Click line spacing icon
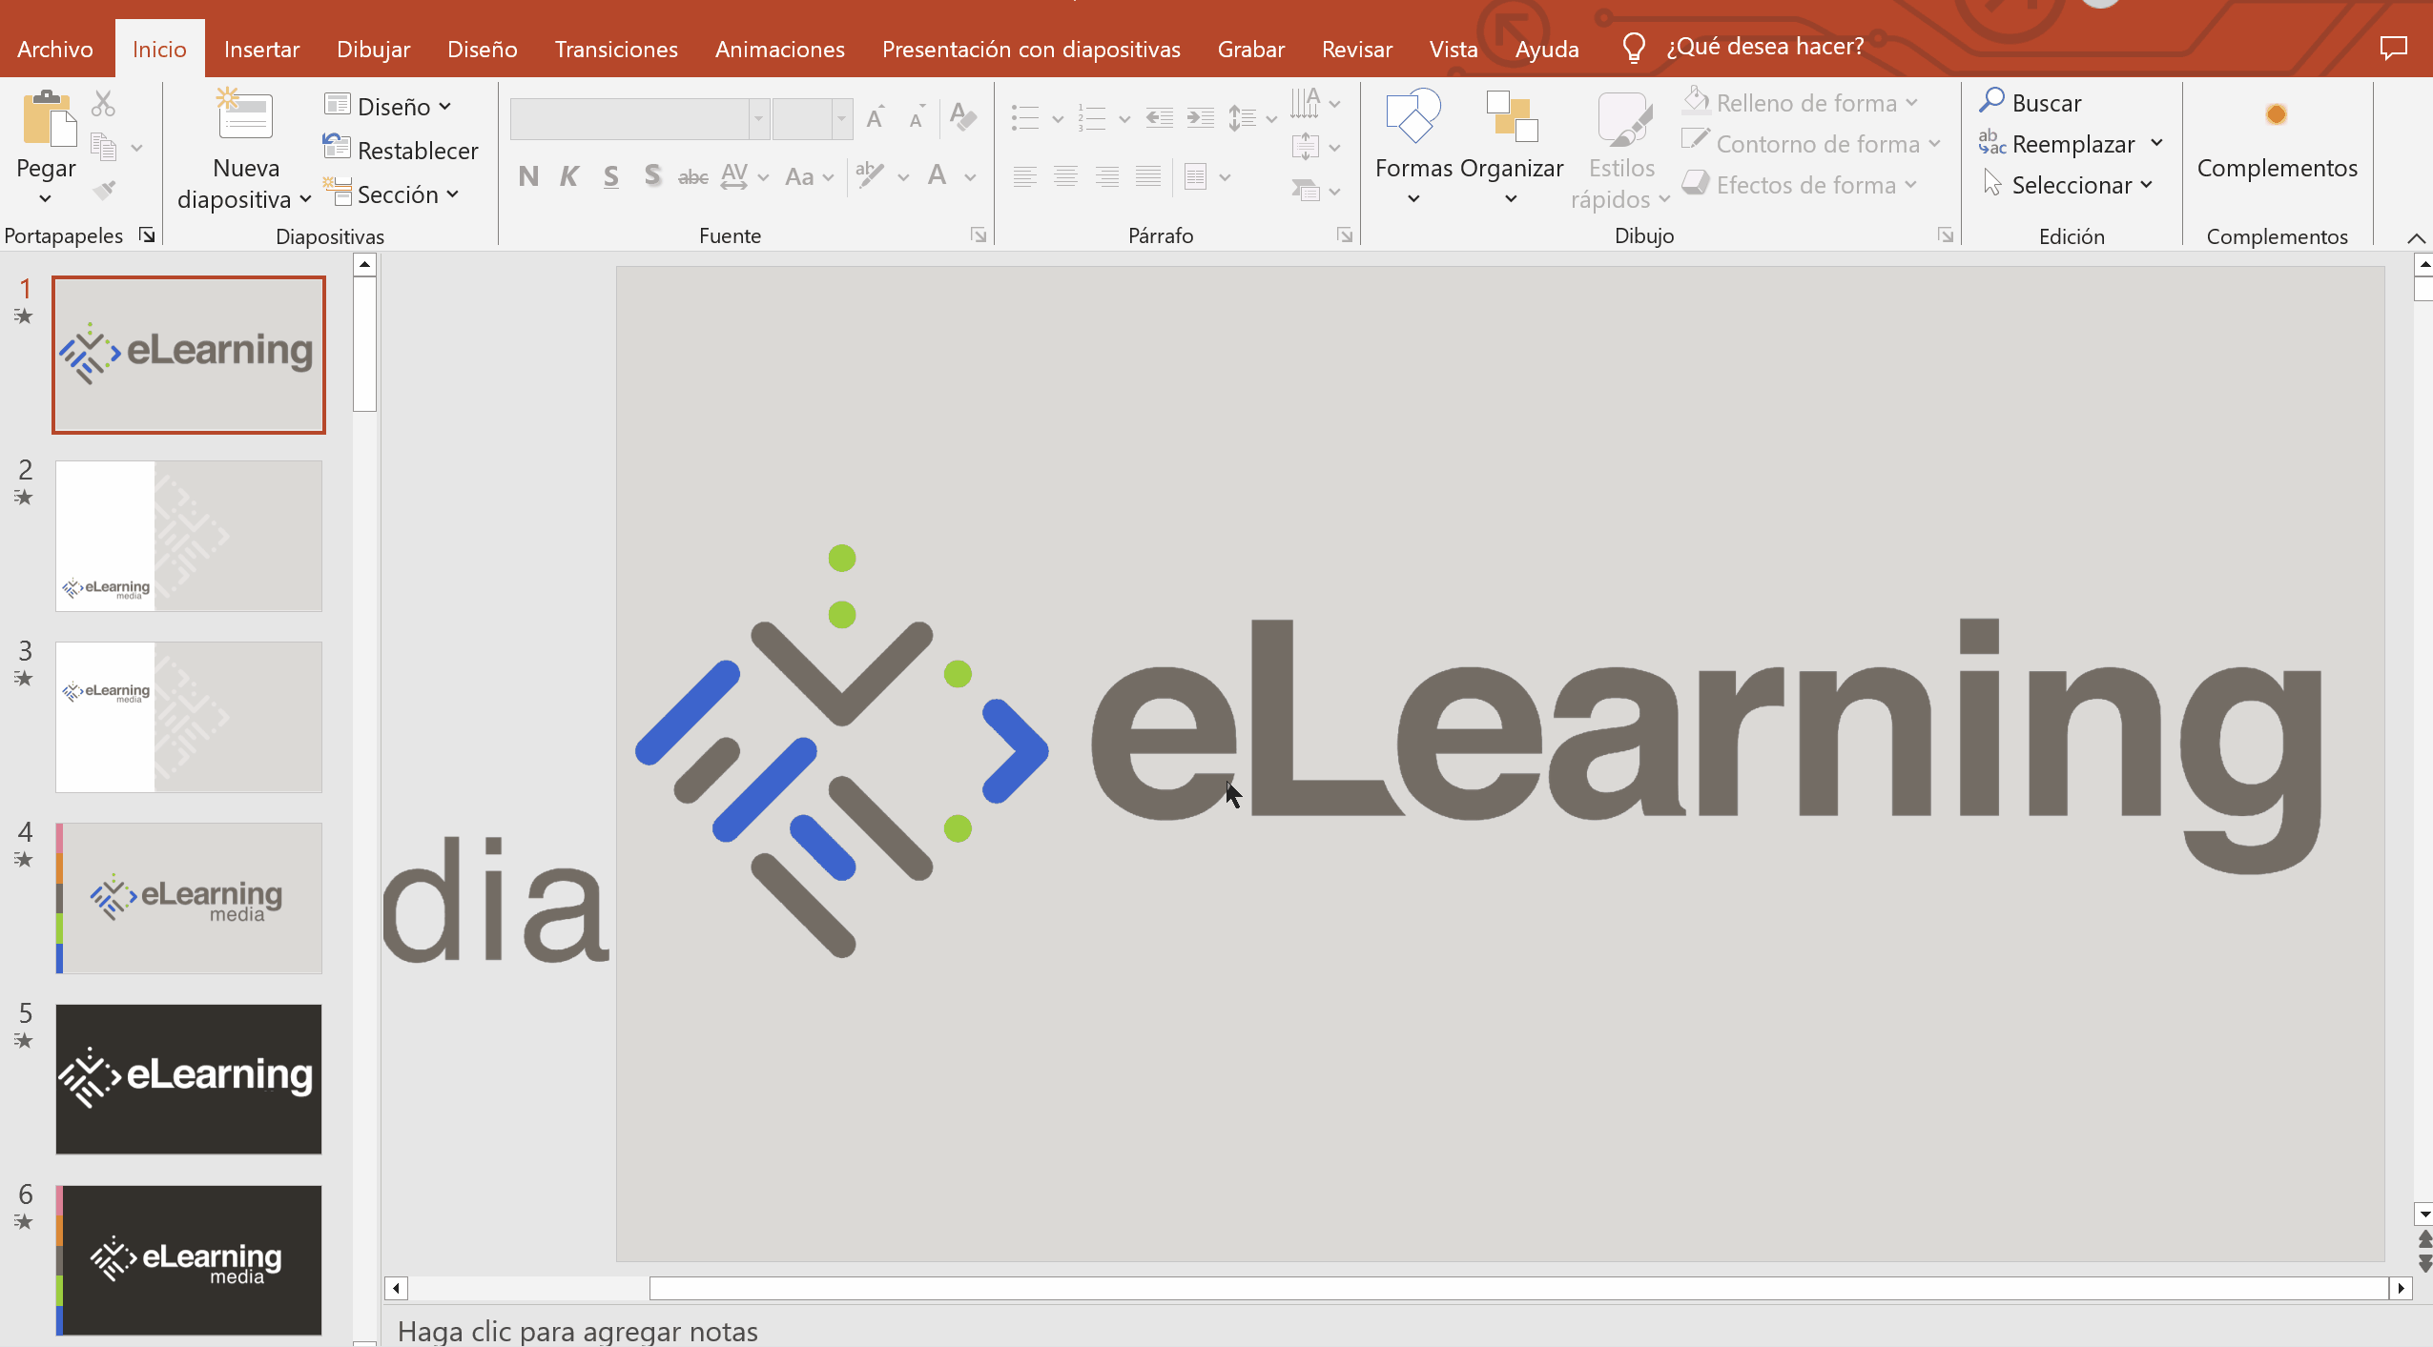Image resolution: width=2433 pixels, height=1347 pixels. coord(1242,118)
